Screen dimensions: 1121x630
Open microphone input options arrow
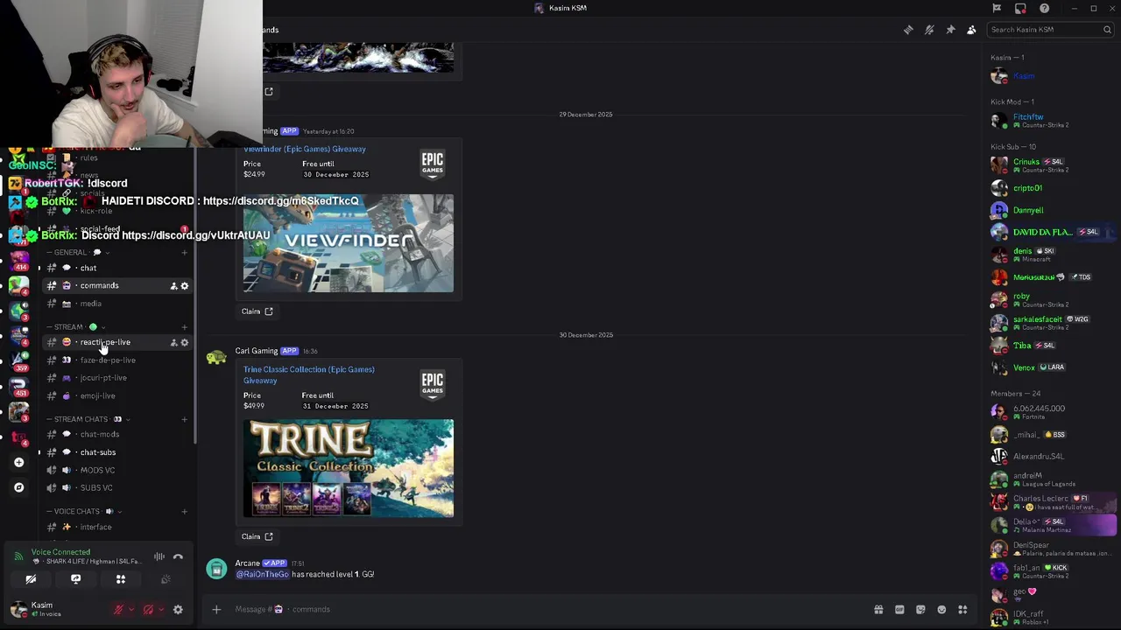[131, 610]
